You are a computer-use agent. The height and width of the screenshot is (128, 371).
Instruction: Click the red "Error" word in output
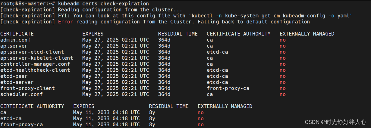tap(66, 22)
